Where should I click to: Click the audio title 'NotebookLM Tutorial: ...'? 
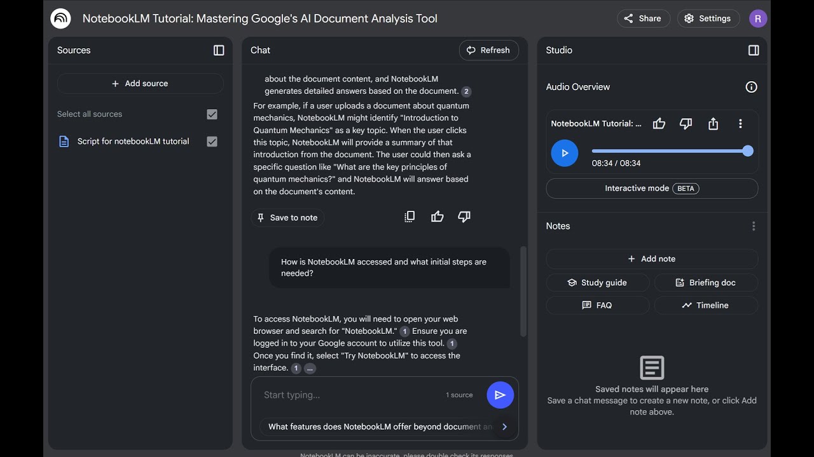tap(597, 124)
